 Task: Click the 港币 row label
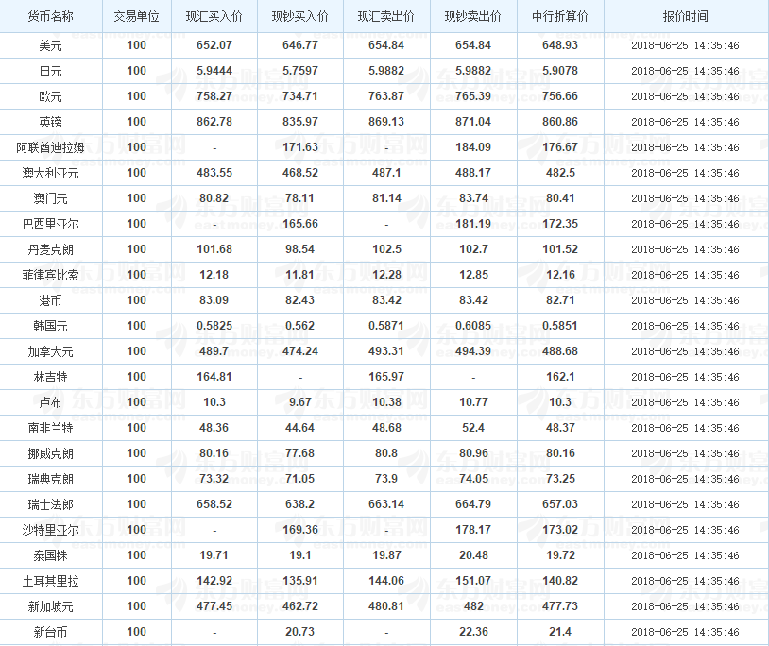point(50,300)
